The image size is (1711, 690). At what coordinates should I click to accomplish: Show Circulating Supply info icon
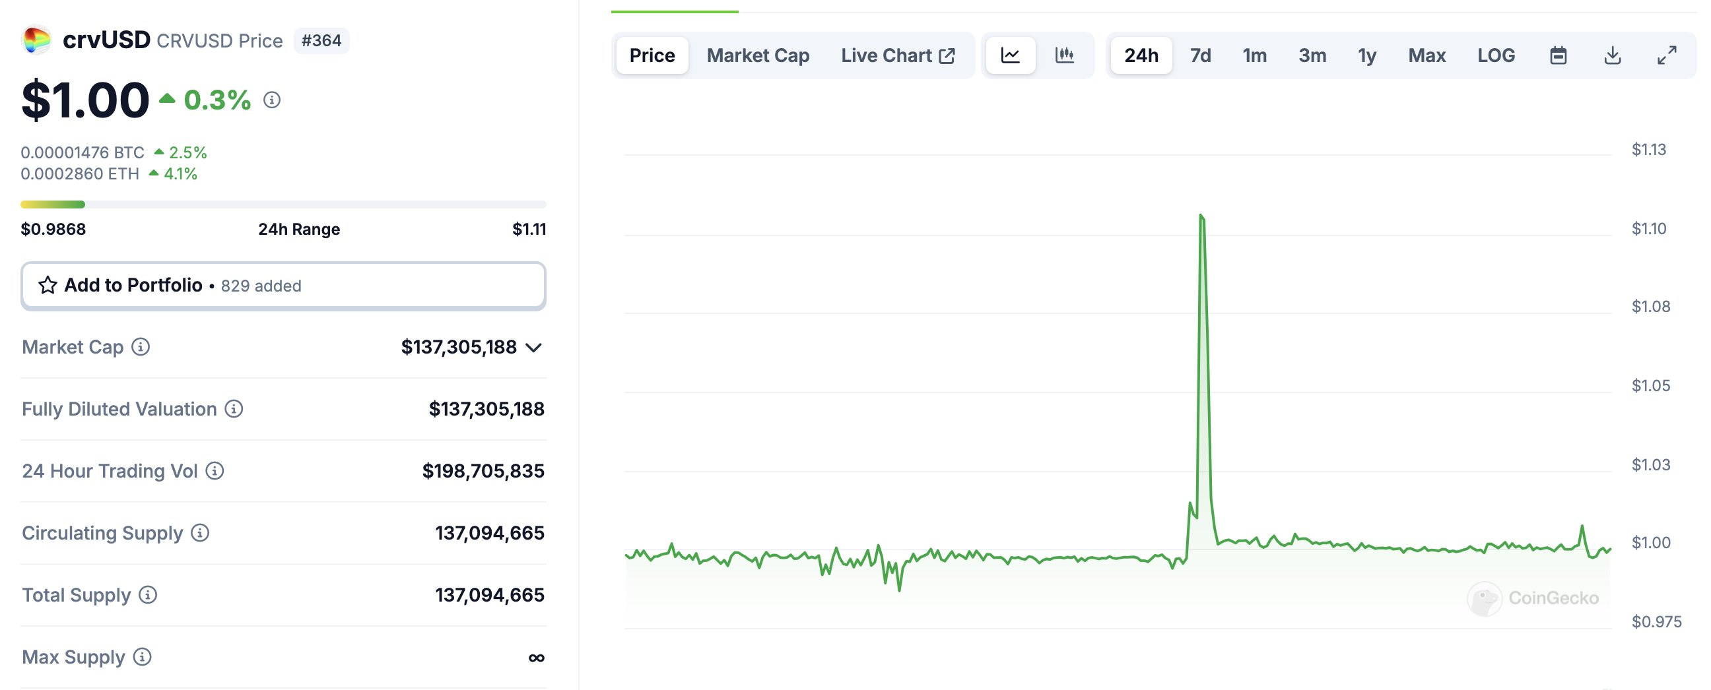point(200,533)
